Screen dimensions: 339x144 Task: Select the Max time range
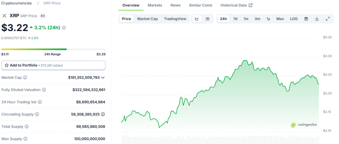(280, 19)
